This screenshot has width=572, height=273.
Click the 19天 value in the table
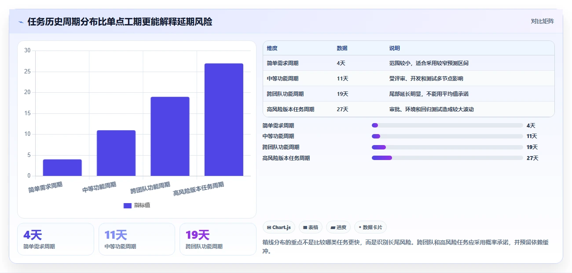tap(342, 94)
